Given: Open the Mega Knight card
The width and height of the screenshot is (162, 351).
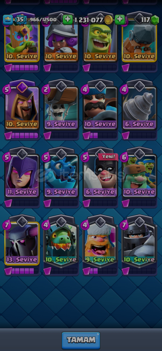Looking at the screenshot, I should (139, 243).
